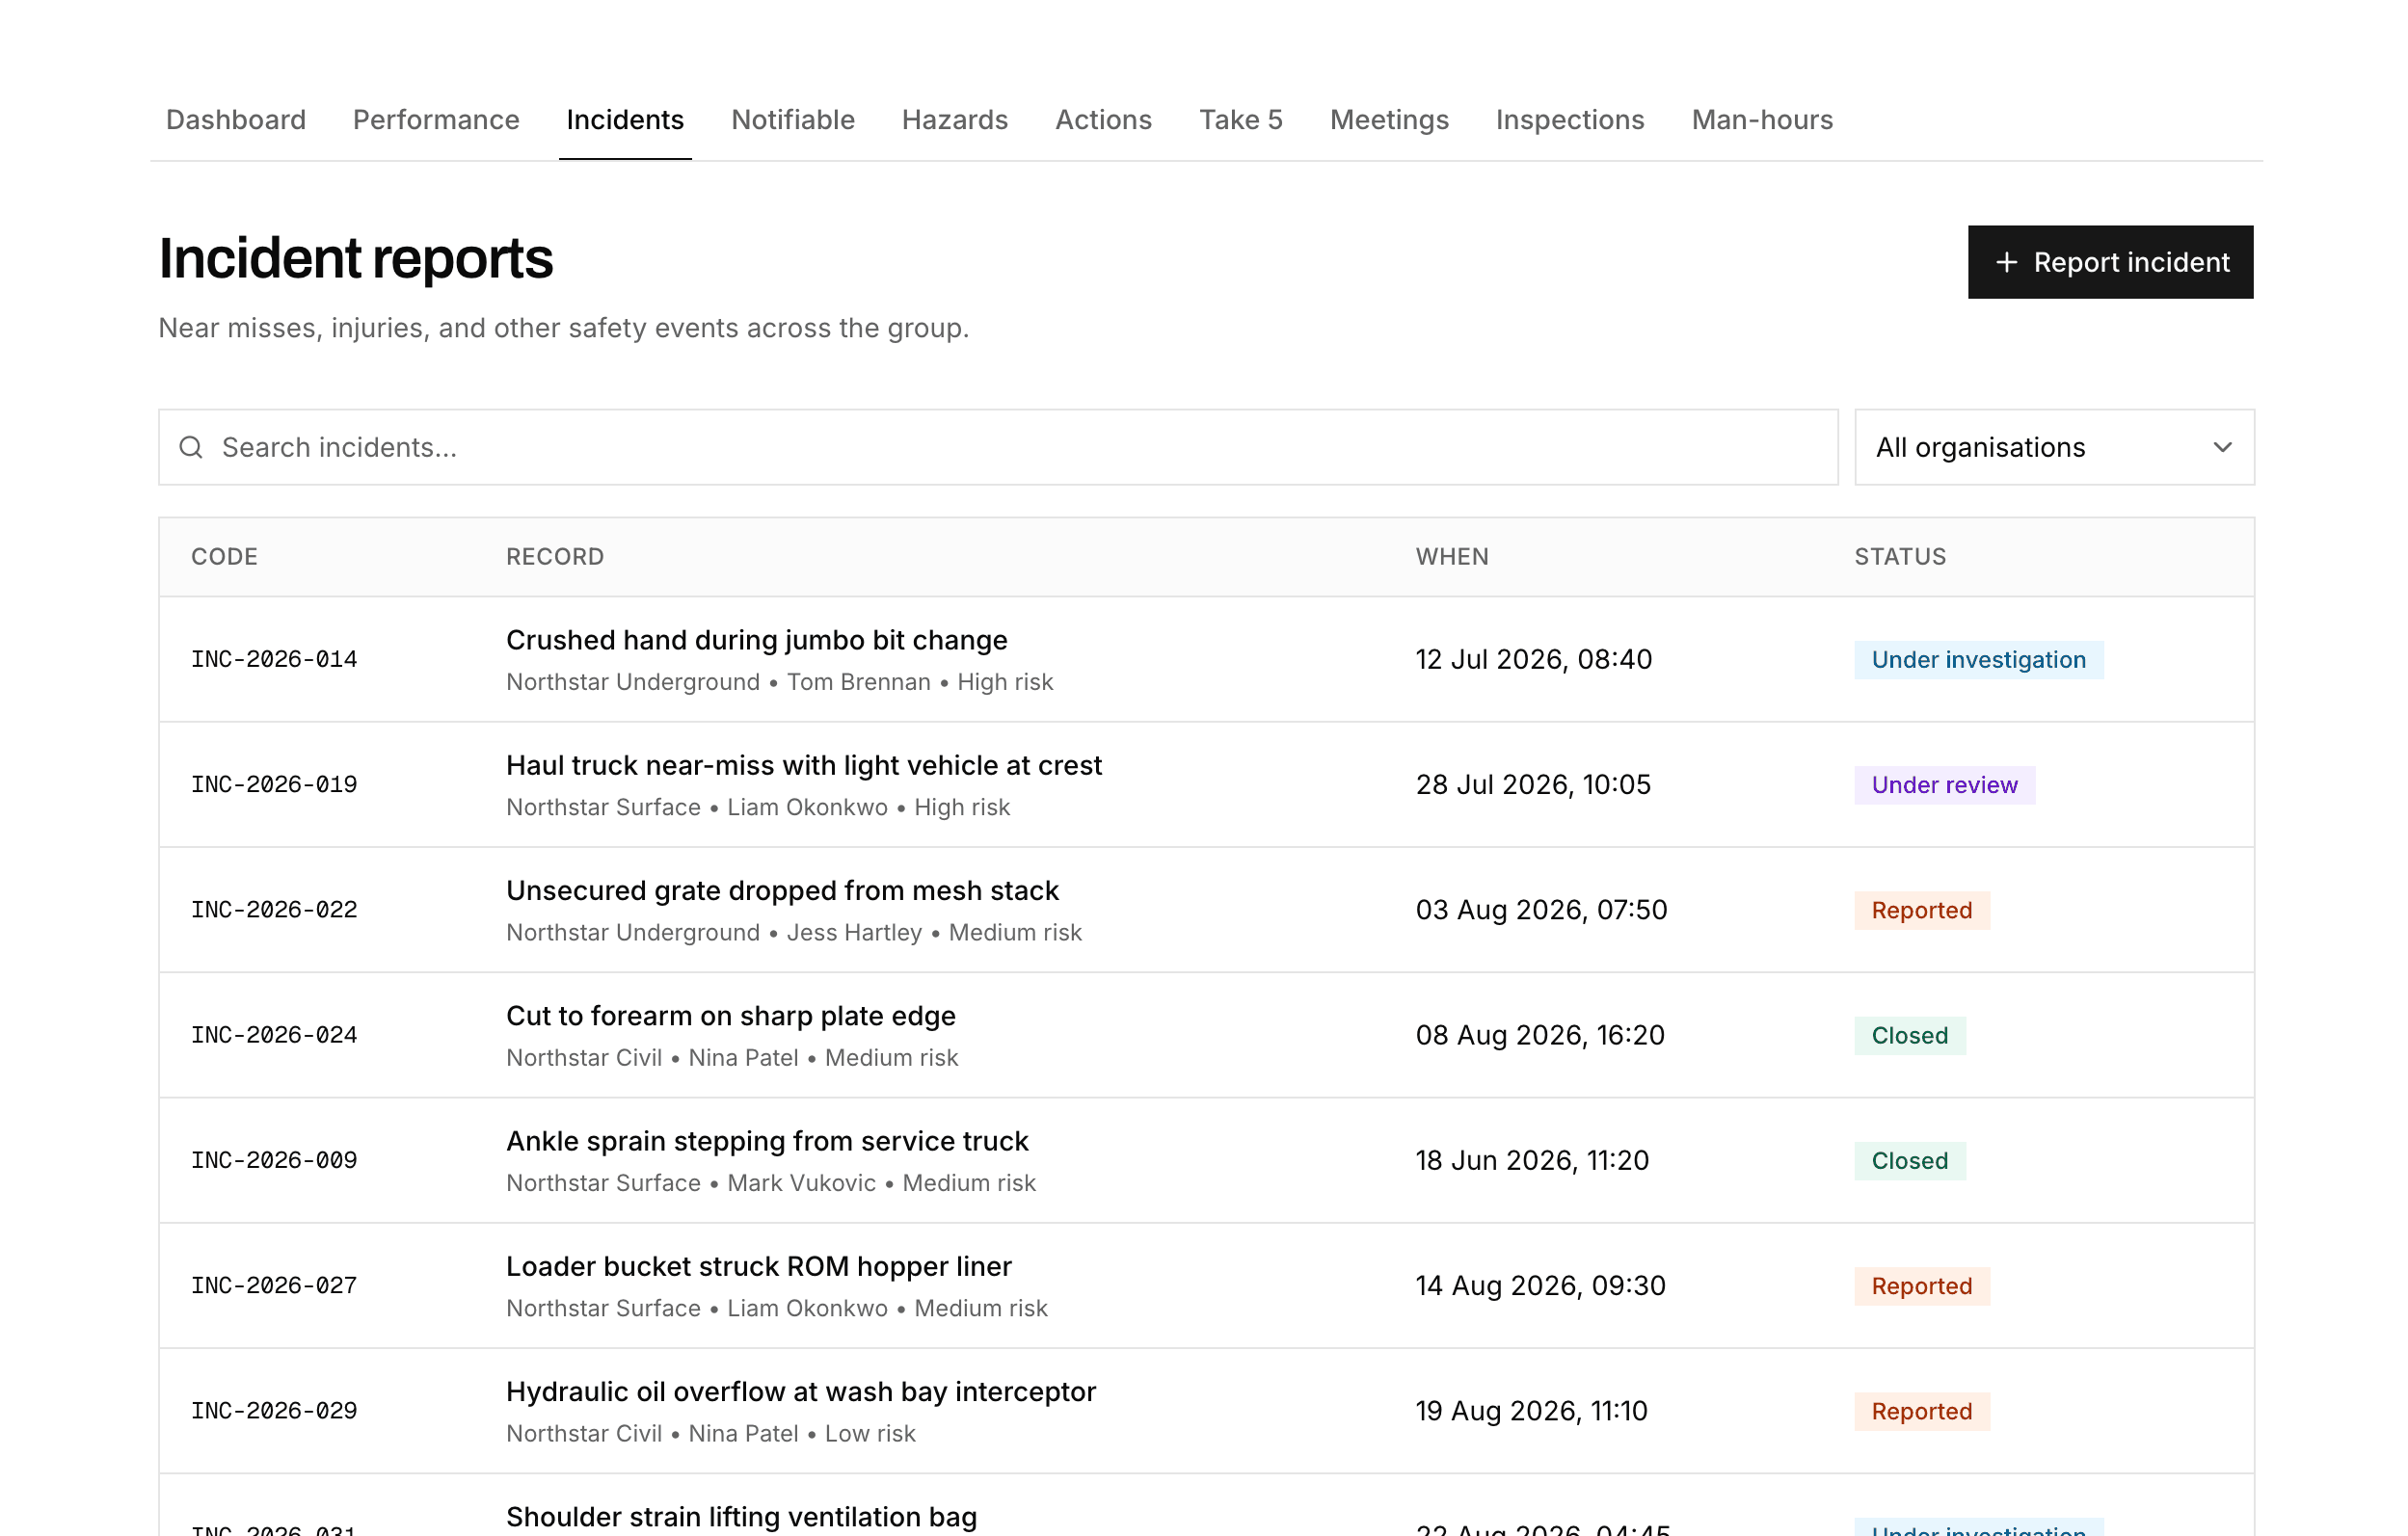Open the Hazards tab
This screenshot has width=2408, height=1536.
955,119
